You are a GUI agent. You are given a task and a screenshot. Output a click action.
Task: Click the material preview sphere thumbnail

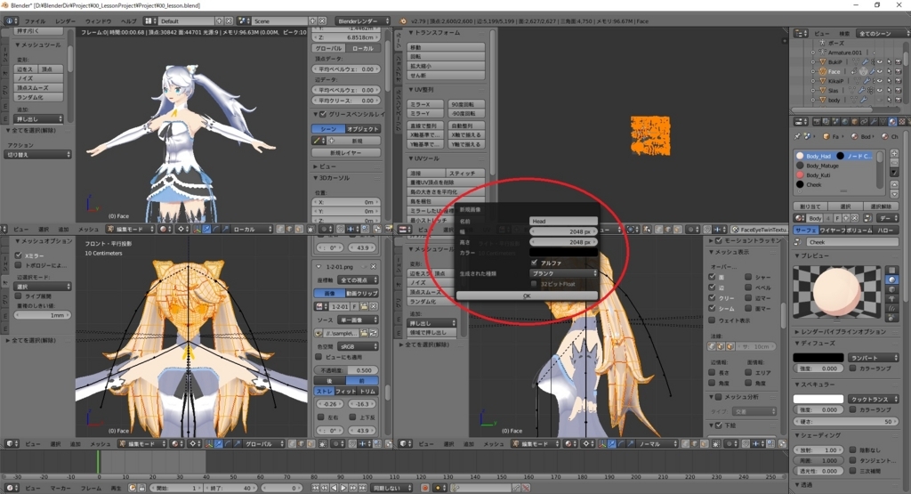click(837, 293)
